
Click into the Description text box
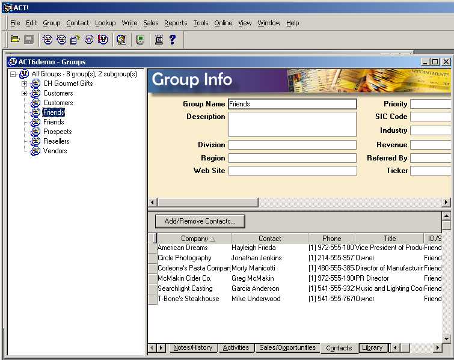pos(292,124)
